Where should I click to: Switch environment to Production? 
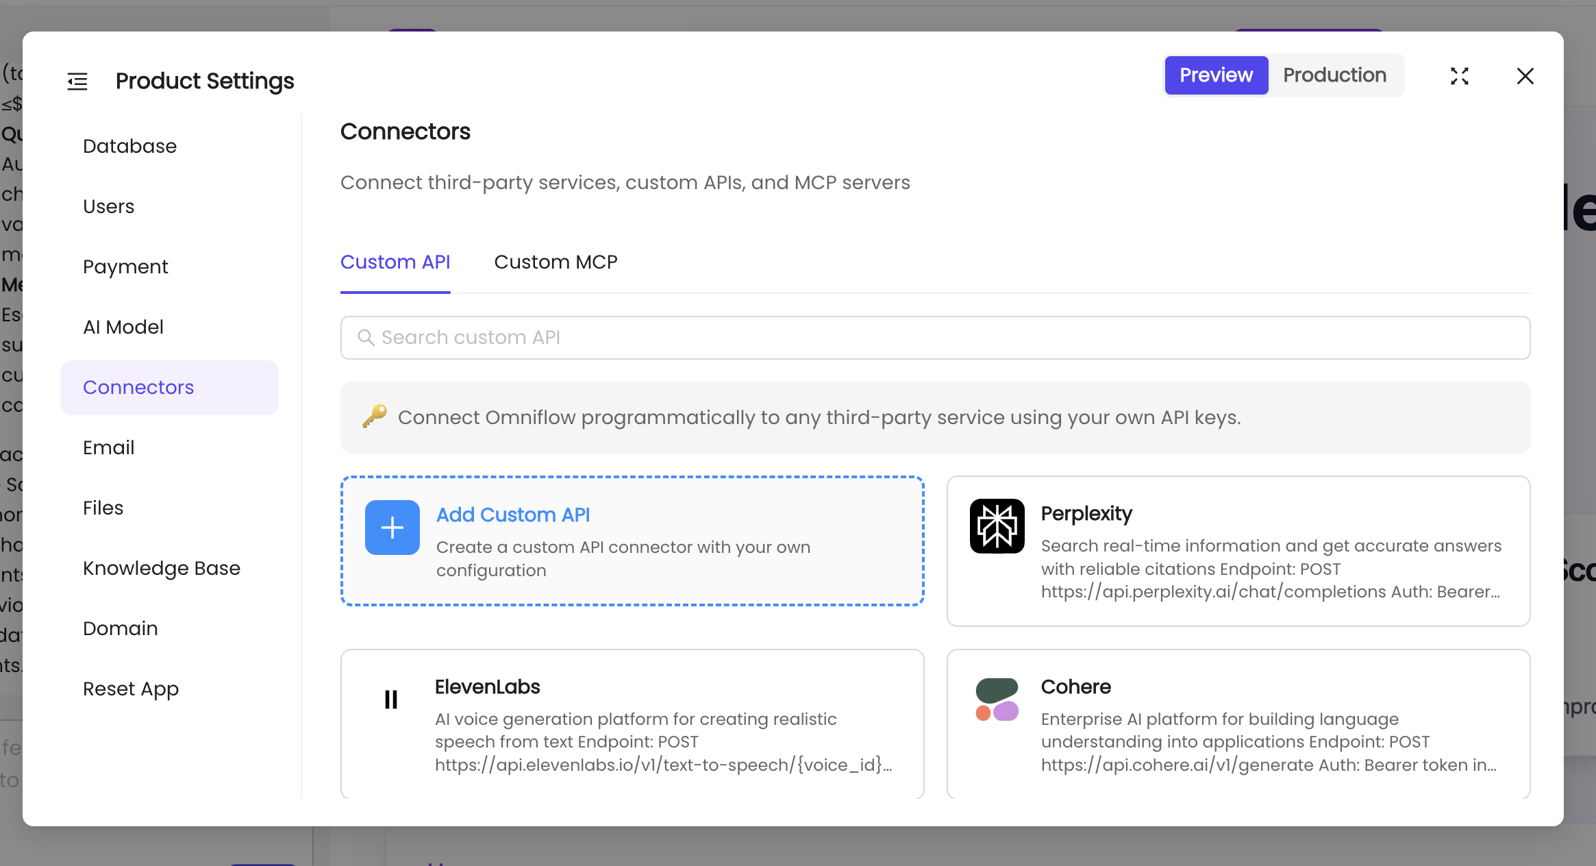[x=1334, y=75]
